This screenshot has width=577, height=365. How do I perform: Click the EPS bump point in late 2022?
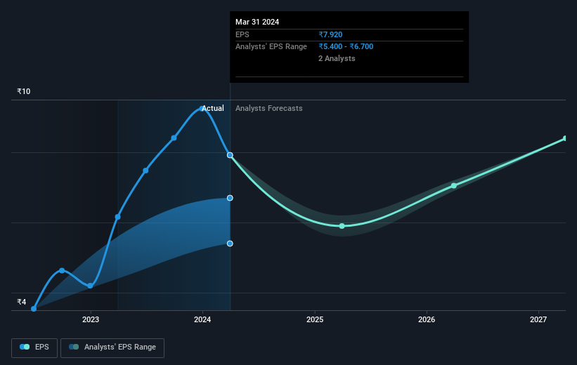point(62,270)
